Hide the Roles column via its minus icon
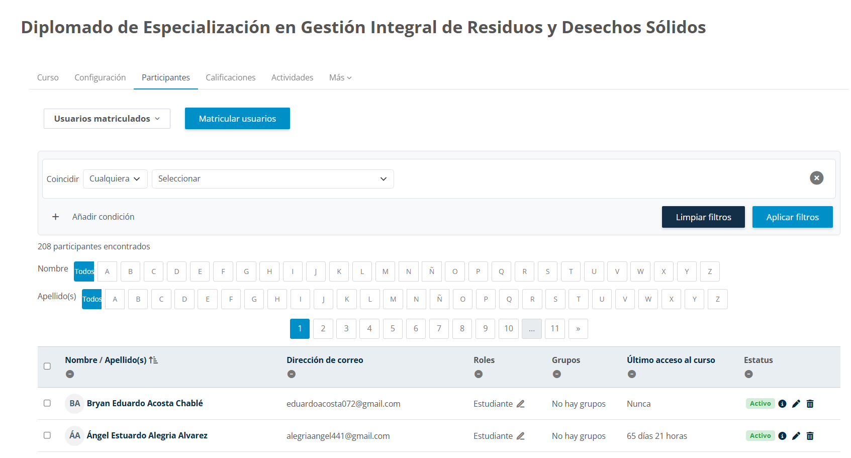The height and width of the screenshot is (458, 851). [x=479, y=374]
